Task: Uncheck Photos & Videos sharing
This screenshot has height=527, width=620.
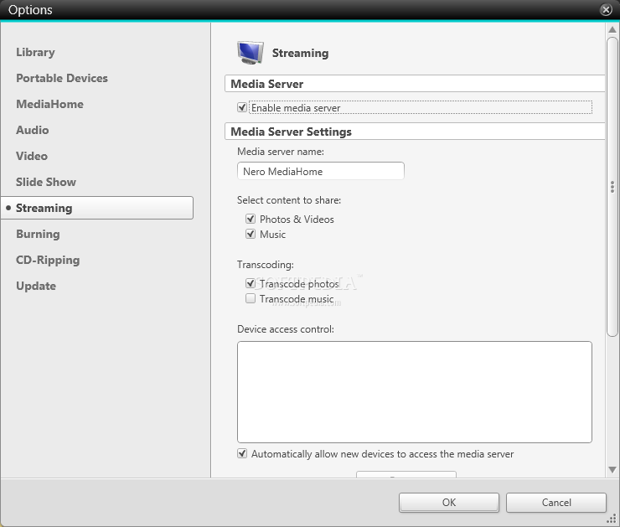Action: (x=251, y=219)
